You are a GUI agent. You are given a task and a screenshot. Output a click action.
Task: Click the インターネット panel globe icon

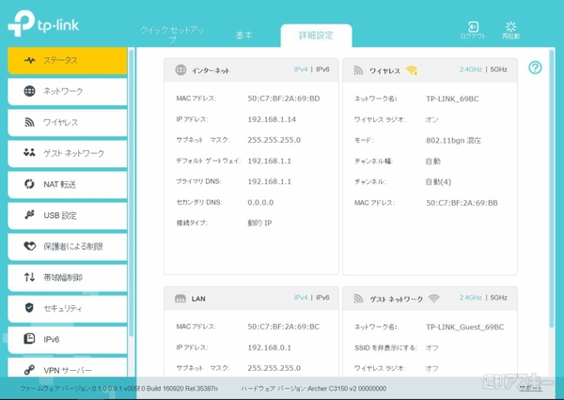(180, 69)
